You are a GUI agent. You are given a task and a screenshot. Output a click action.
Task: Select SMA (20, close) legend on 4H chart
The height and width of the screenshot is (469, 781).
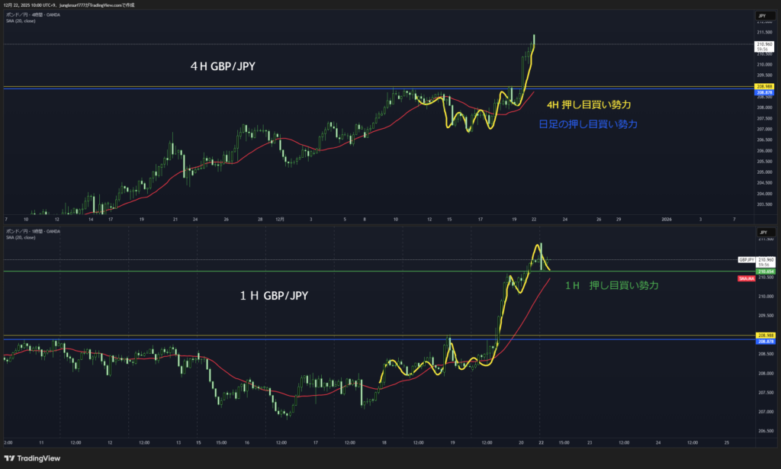pyautogui.click(x=21, y=21)
